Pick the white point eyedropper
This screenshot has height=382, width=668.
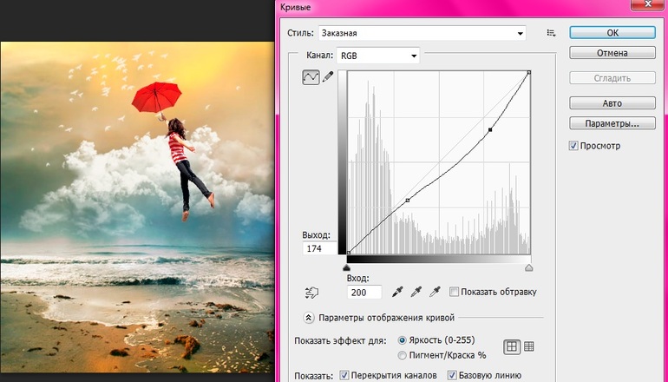click(436, 292)
